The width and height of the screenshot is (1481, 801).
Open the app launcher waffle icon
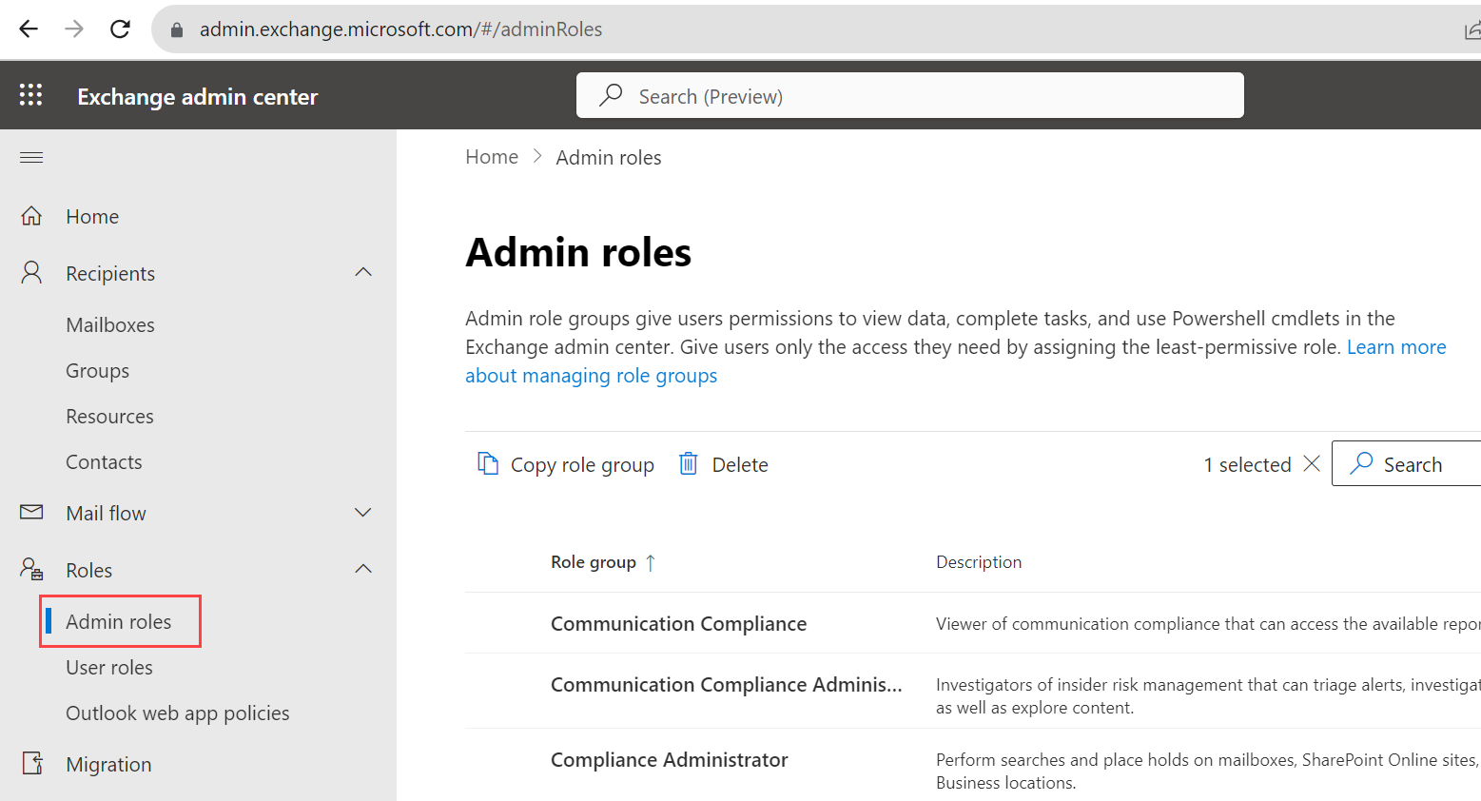point(30,94)
